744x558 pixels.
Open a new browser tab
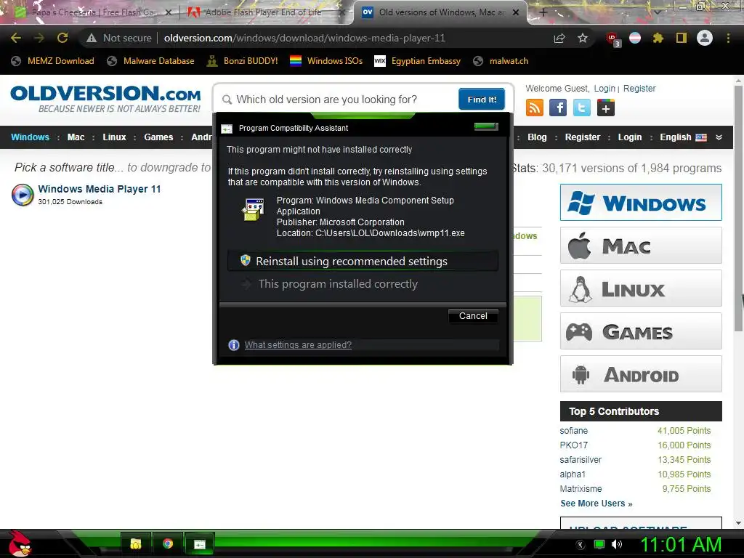click(x=543, y=12)
